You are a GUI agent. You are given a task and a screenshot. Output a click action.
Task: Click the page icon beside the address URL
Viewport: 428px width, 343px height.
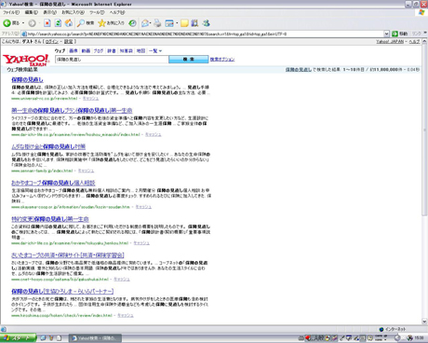click(x=24, y=34)
